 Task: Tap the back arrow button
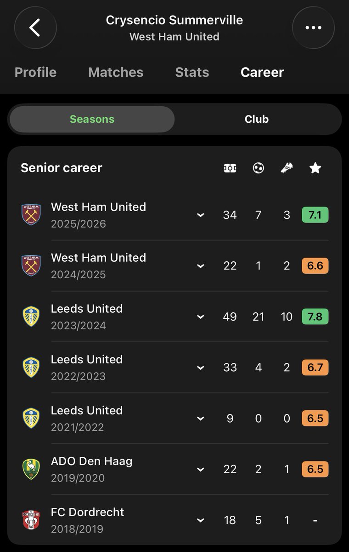coord(35,28)
